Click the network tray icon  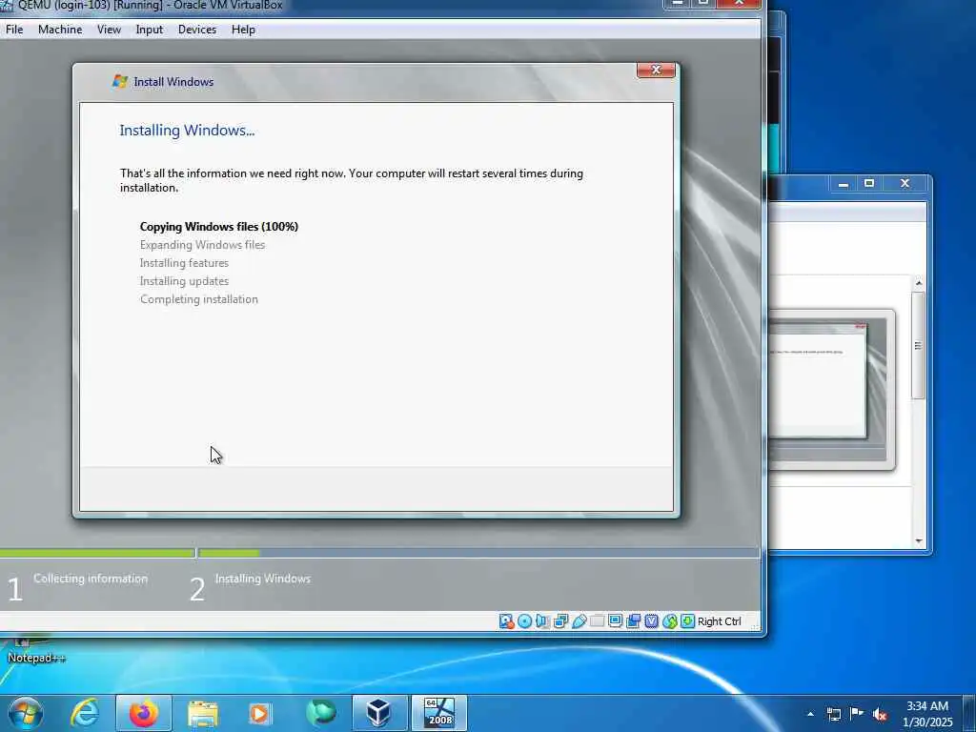pyautogui.click(x=833, y=714)
